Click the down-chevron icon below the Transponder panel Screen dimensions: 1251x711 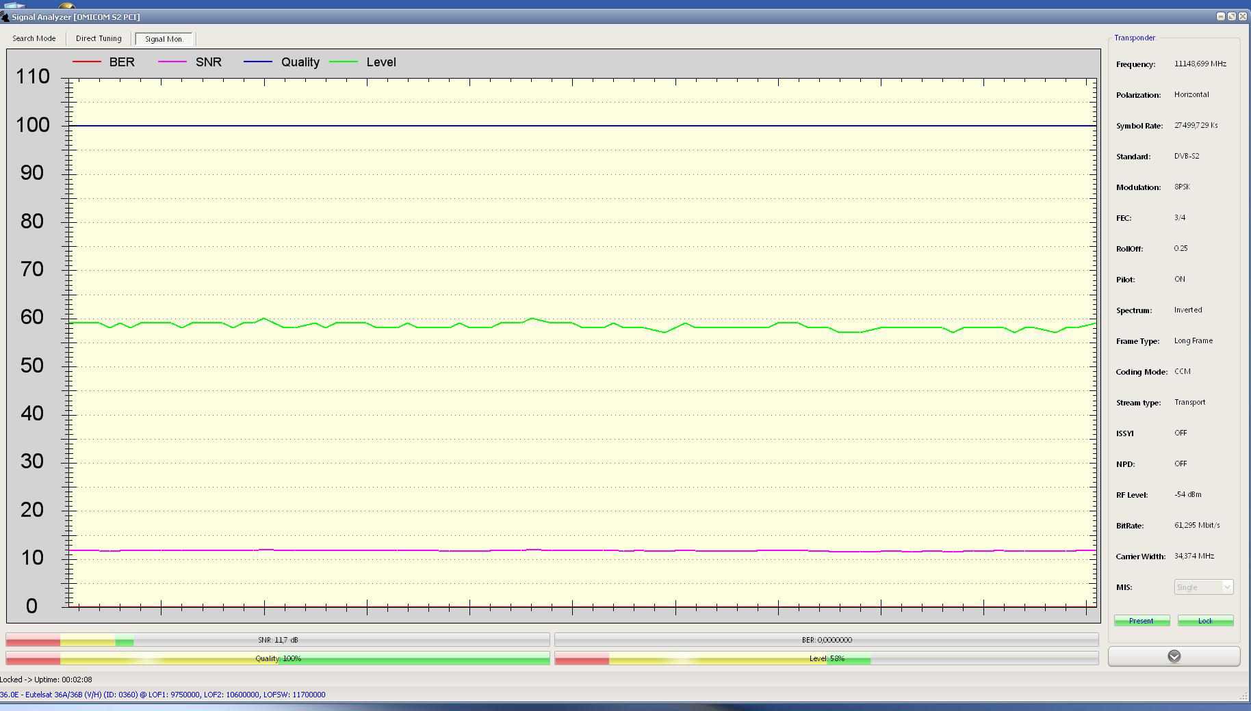coord(1174,656)
